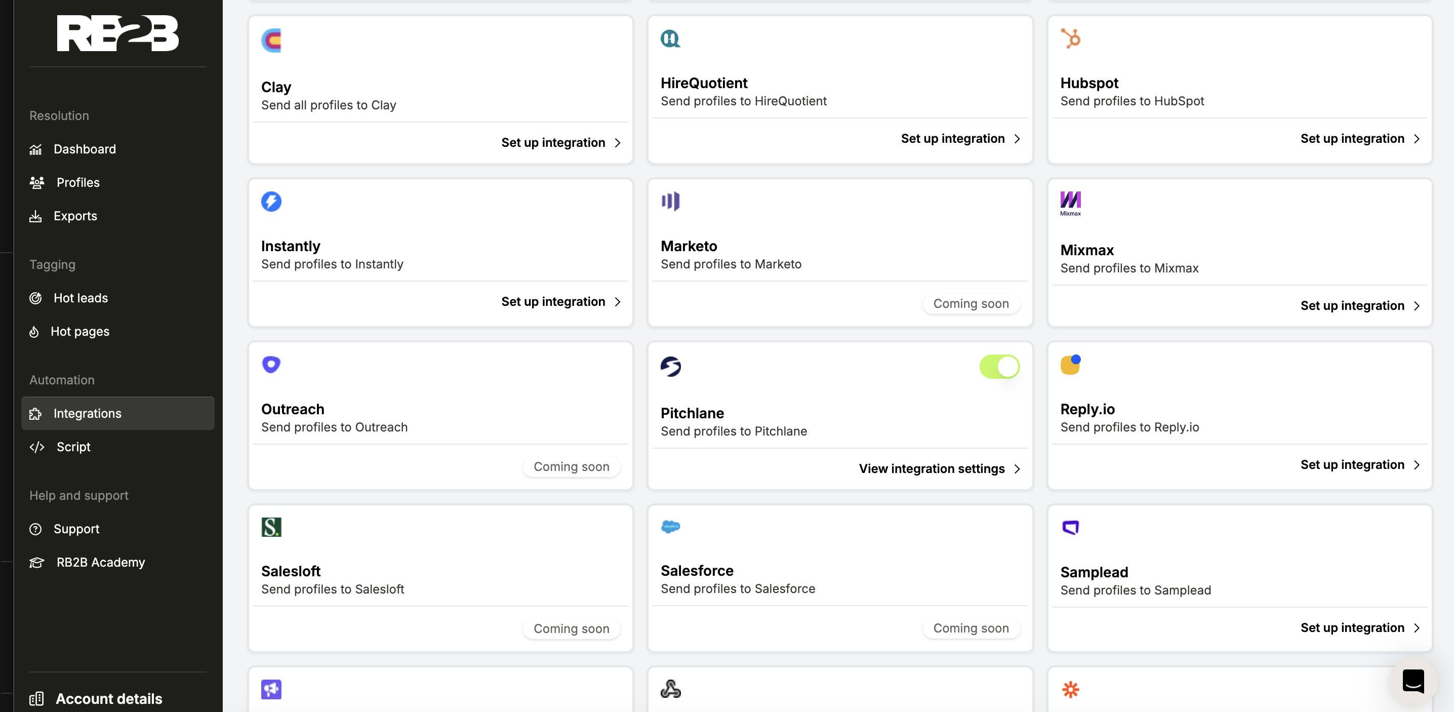Click the webhook logo icon

pyautogui.click(x=671, y=689)
